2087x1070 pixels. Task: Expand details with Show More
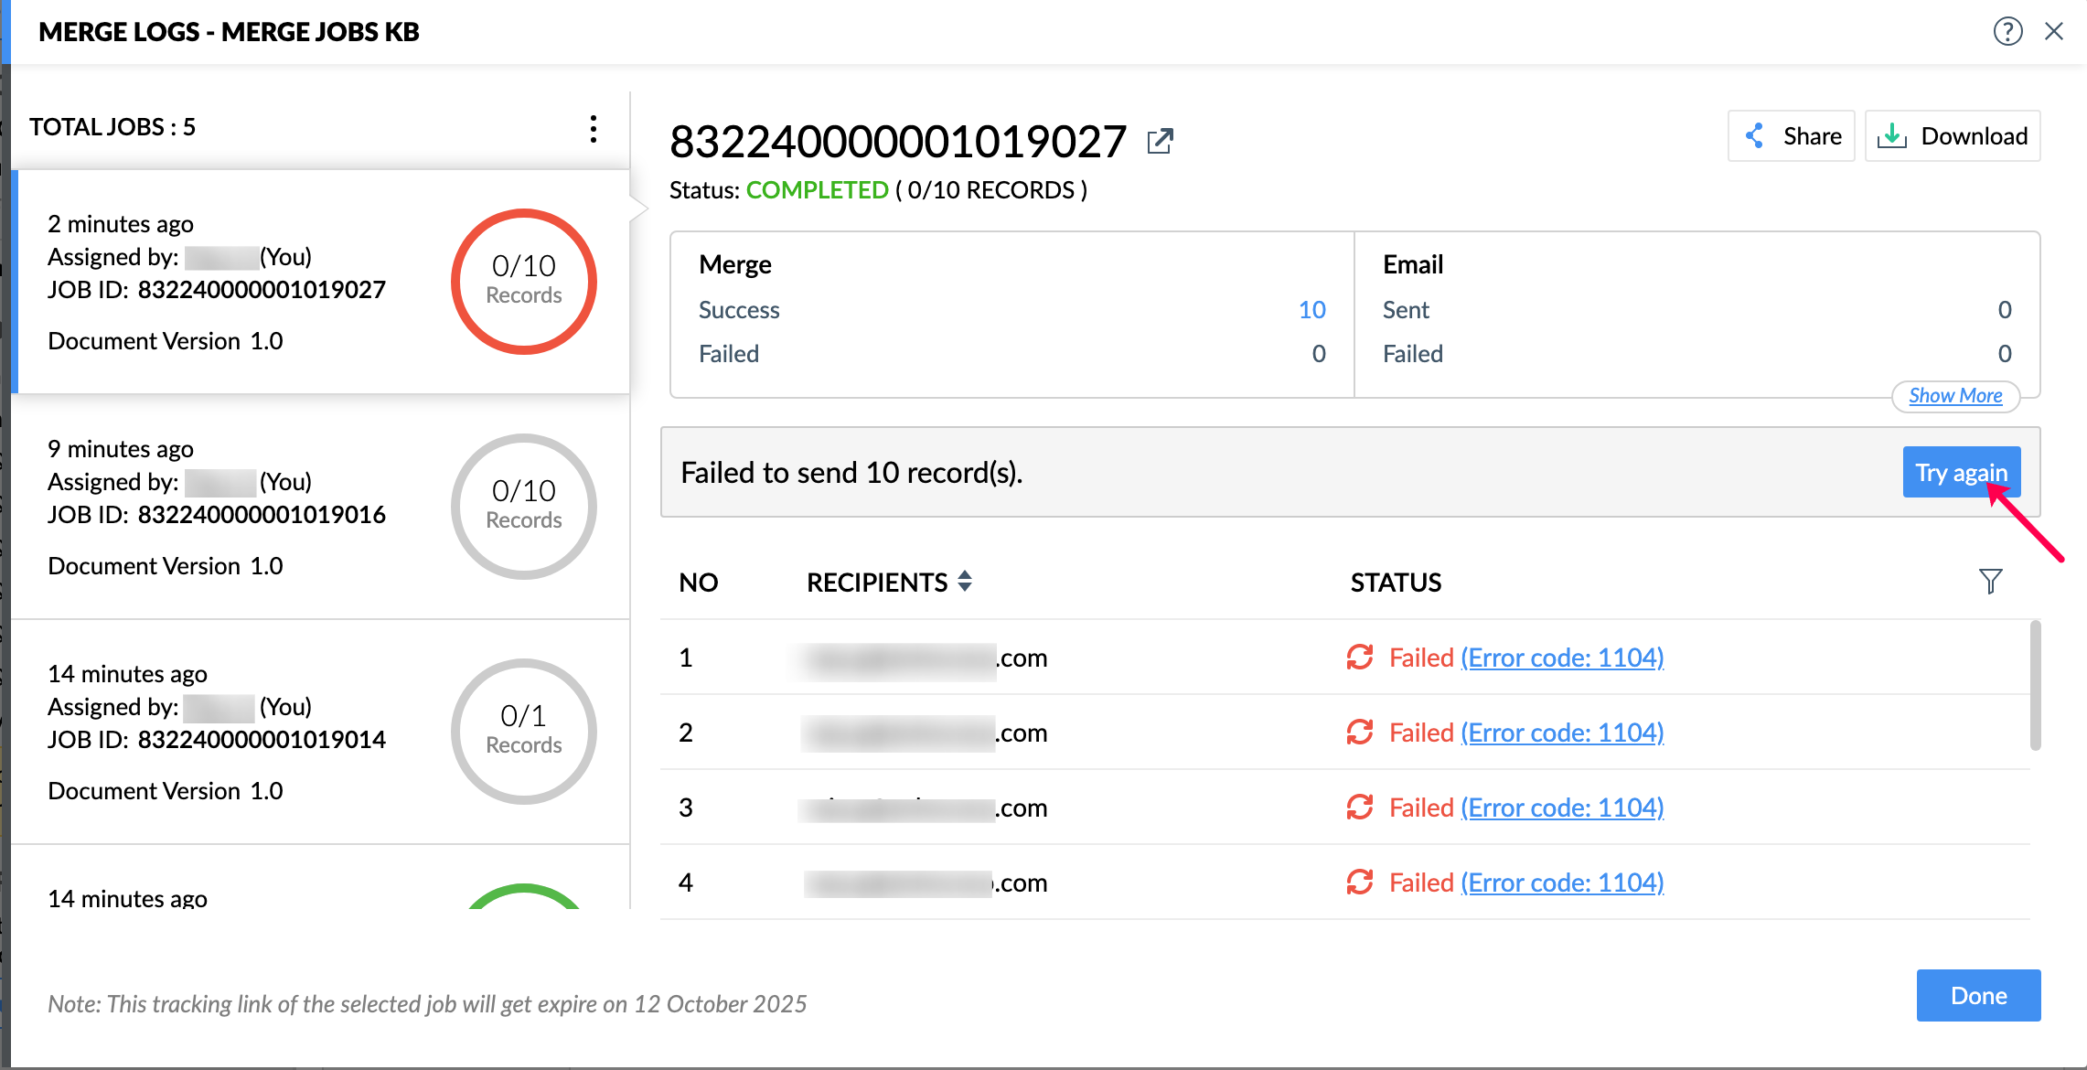[x=1955, y=396]
